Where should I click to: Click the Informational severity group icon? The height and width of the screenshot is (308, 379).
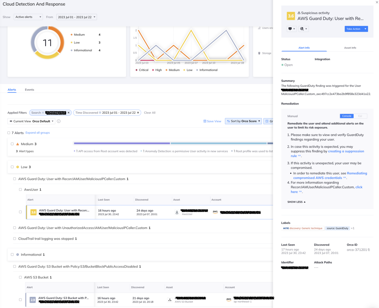(18, 255)
